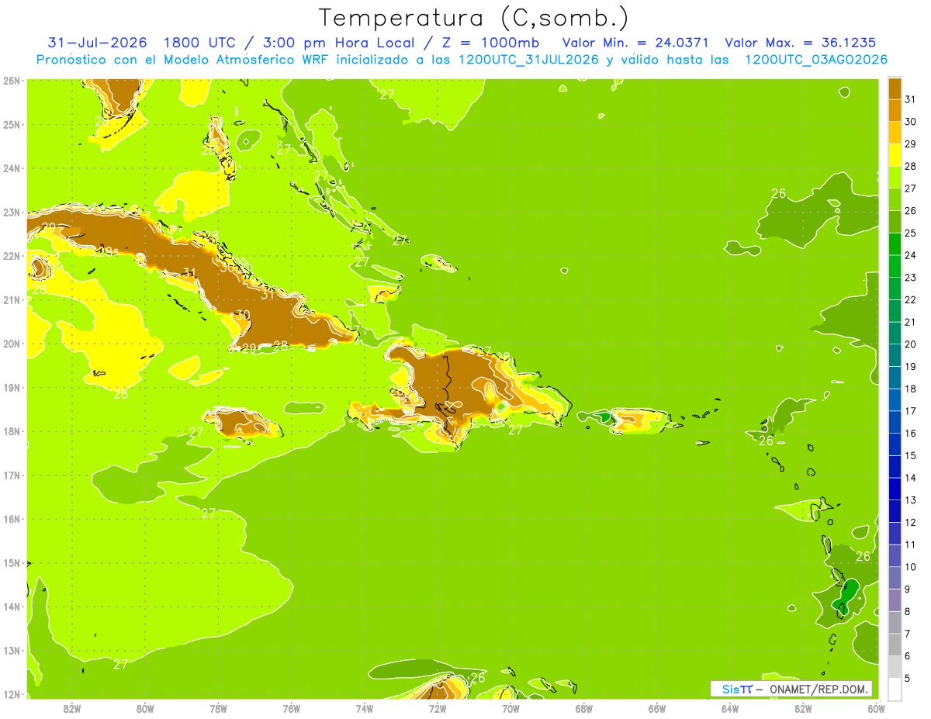Click the "15N" latitude axis label
931x719 pixels.
[11, 563]
